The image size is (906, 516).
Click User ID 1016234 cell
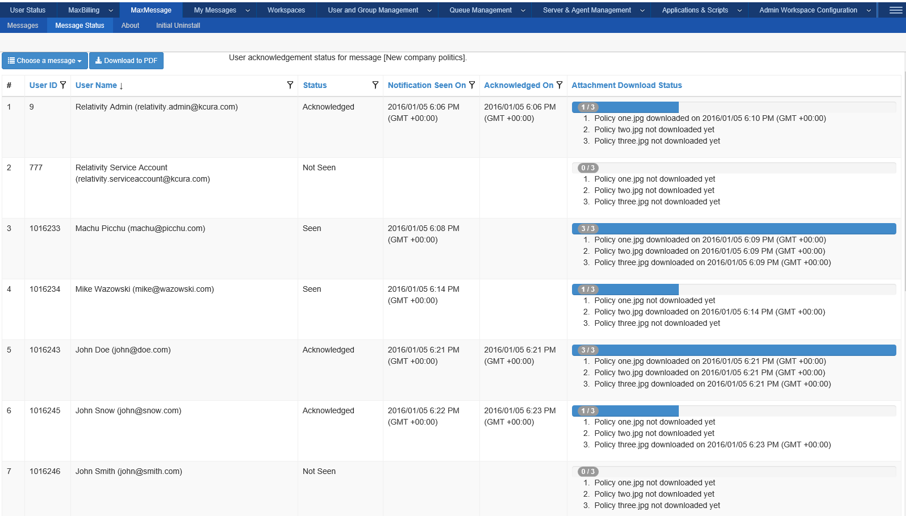pyautogui.click(x=48, y=309)
